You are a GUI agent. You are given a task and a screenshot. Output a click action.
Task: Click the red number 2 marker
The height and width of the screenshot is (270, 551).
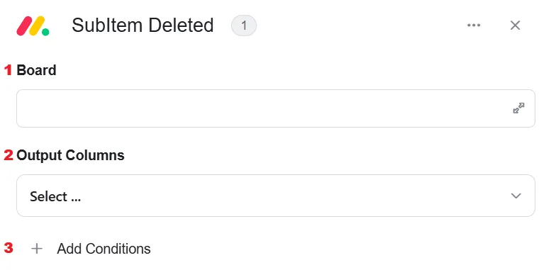tap(9, 154)
